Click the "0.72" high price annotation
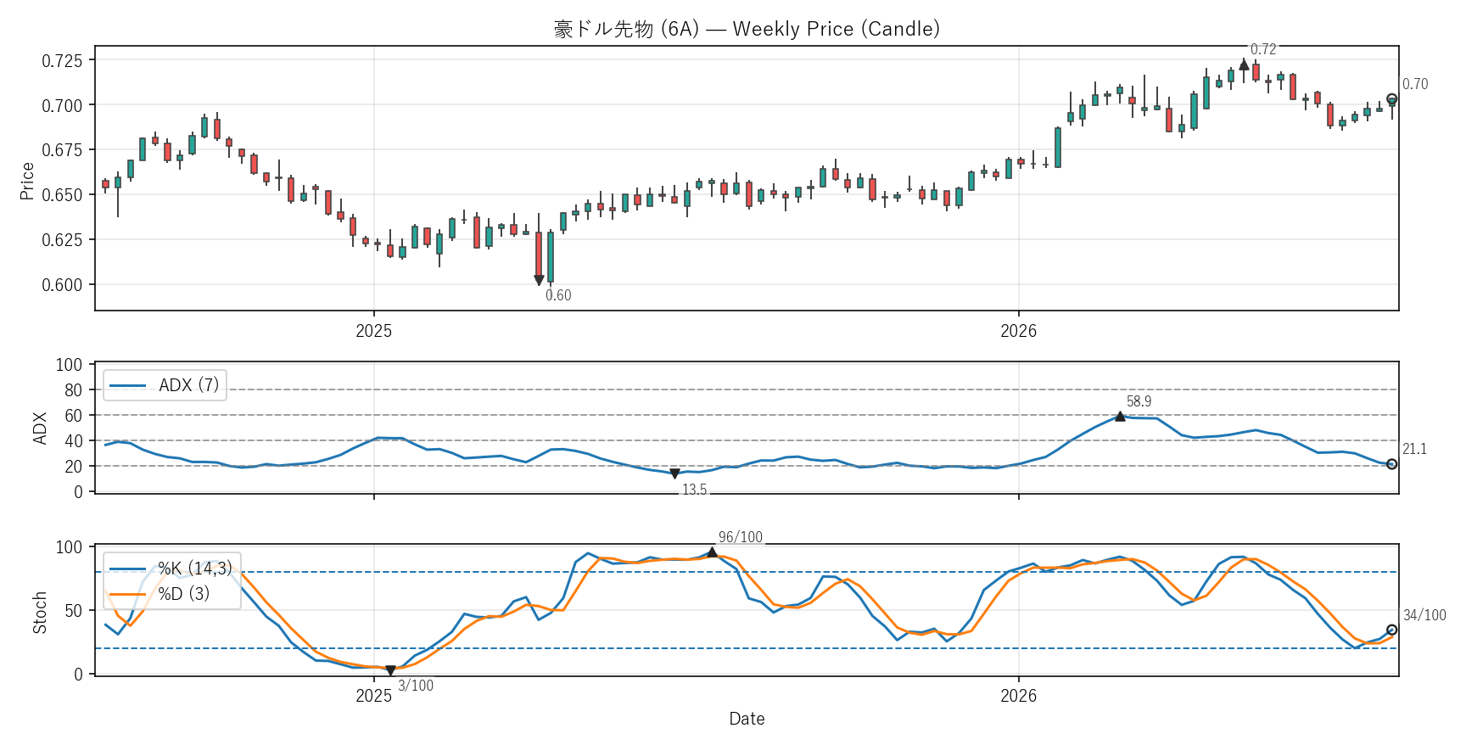 tap(1263, 49)
